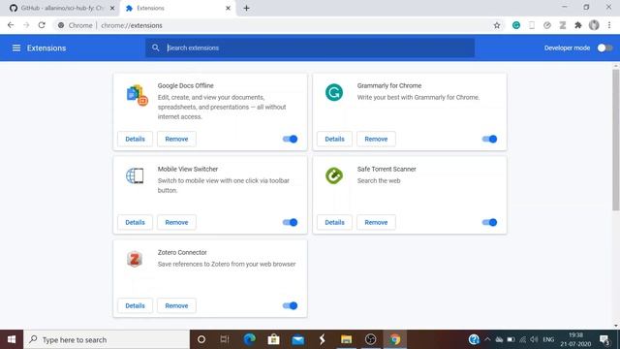Click the Zotero Connector icon
The height and width of the screenshot is (349, 620).
[x=135, y=259]
